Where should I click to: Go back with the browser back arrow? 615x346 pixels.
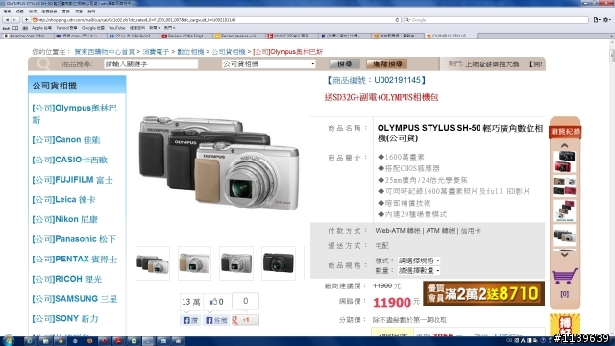7,19
